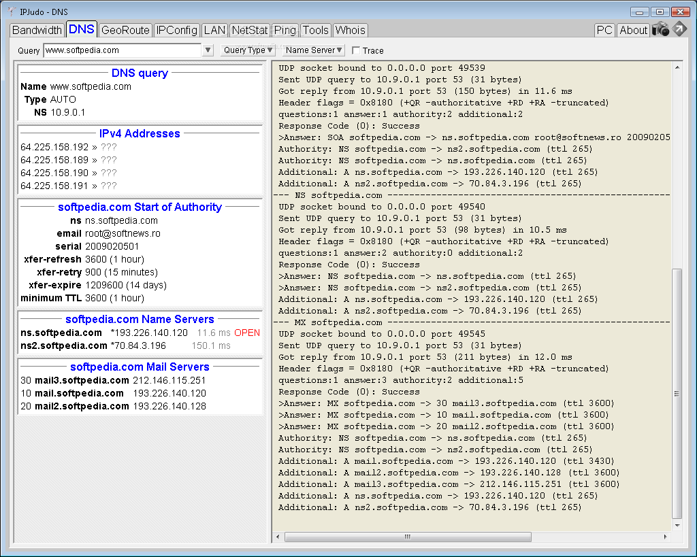Enable the Trace checkbox
The image size is (697, 557).
click(x=355, y=50)
